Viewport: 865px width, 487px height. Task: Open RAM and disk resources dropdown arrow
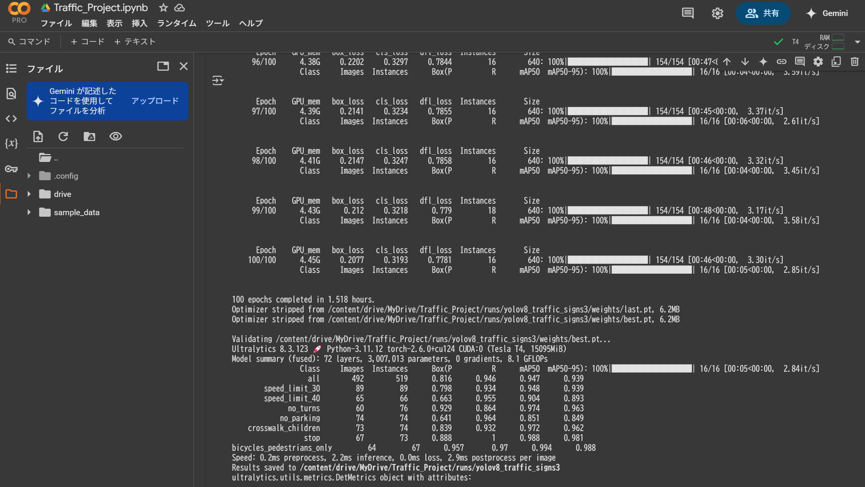[857, 42]
